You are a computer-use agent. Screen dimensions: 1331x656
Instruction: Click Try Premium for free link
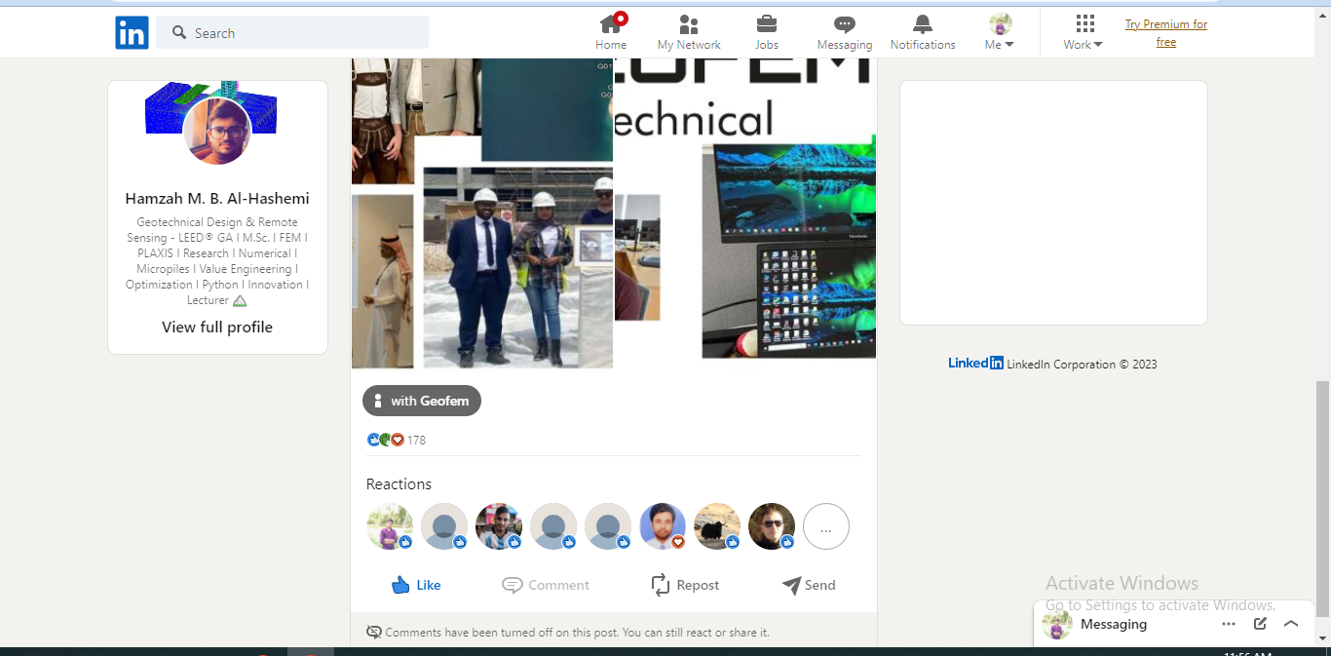[x=1166, y=33]
